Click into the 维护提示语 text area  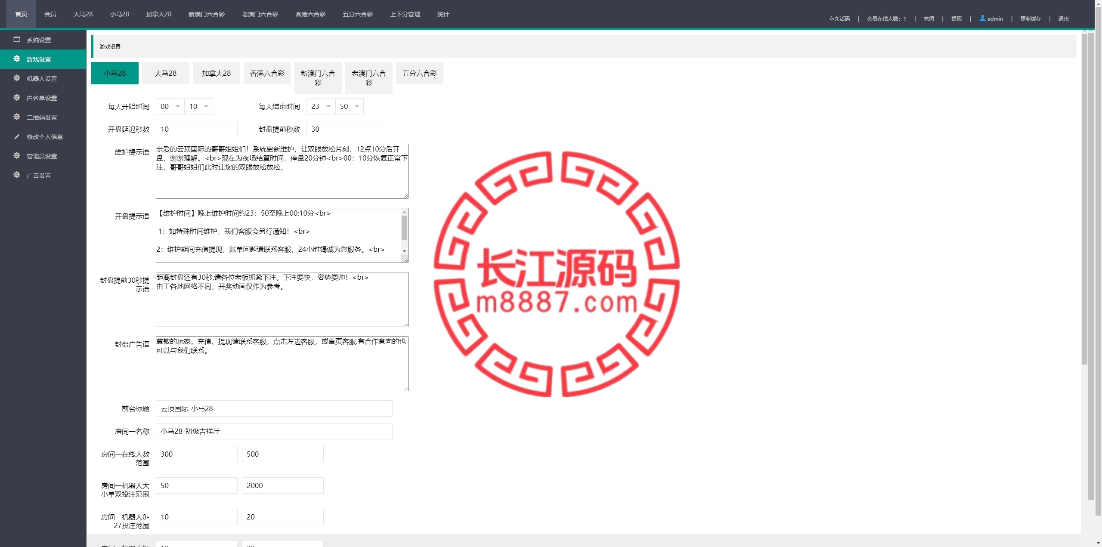tap(282, 171)
